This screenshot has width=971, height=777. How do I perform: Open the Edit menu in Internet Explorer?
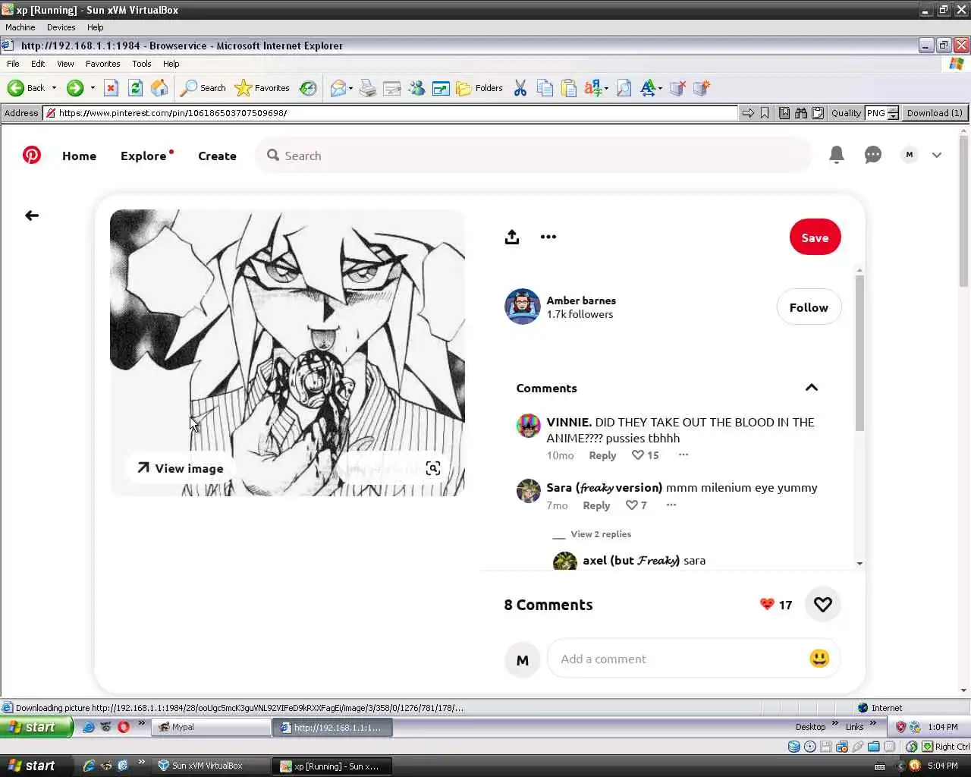click(x=38, y=64)
